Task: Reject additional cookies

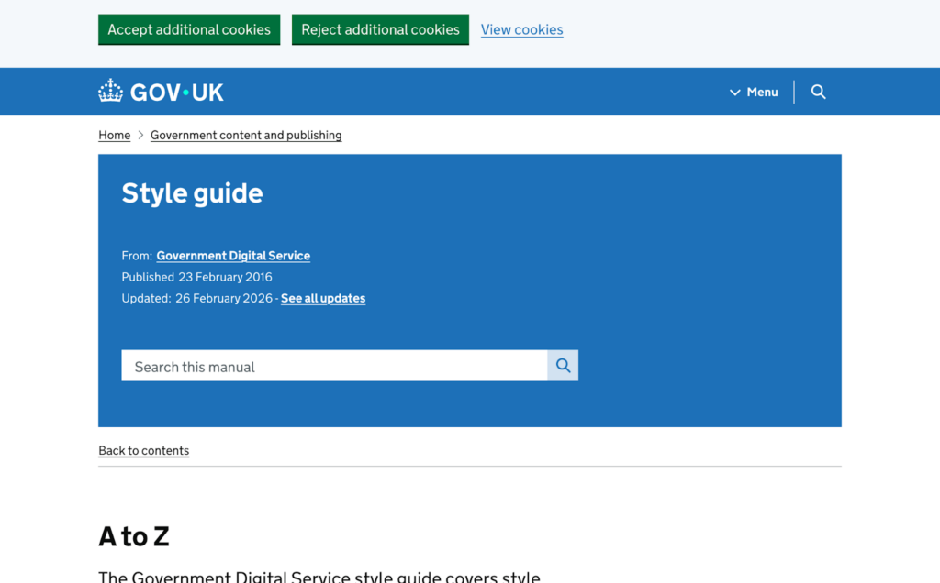Action: 380,29
